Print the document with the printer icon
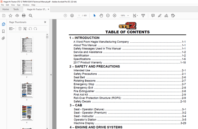The image size is (198, 129). [24, 16]
